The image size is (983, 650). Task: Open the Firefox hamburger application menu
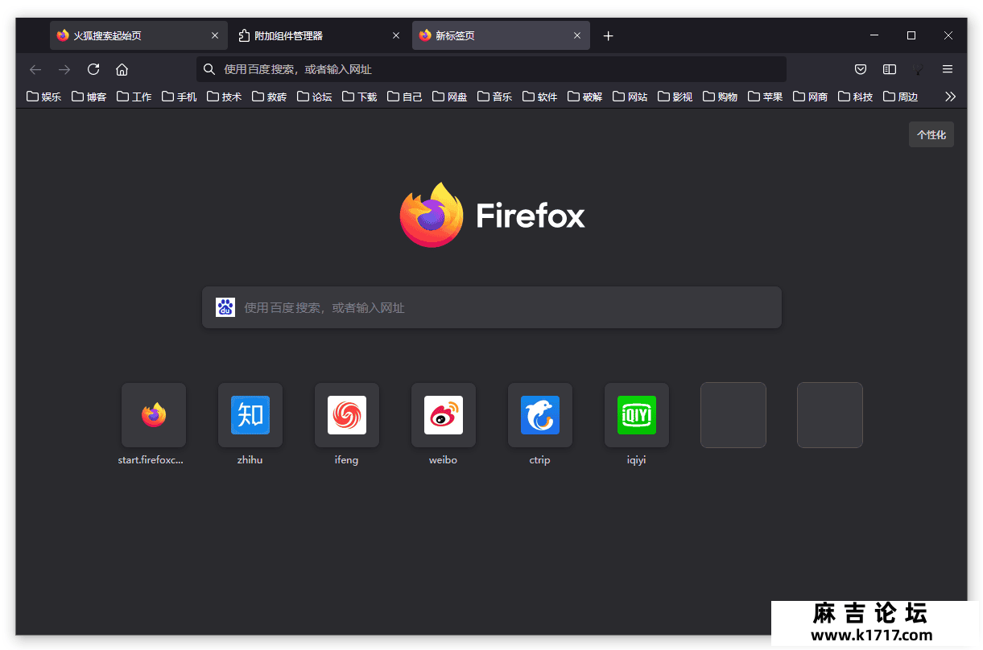[x=948, y=69]
